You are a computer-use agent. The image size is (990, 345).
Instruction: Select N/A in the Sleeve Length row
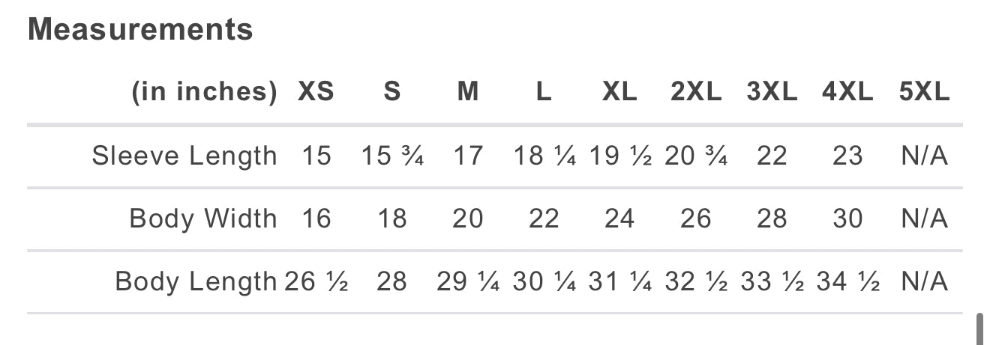925,156
